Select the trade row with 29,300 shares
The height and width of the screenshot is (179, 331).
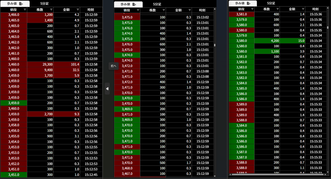coord(51,64)
